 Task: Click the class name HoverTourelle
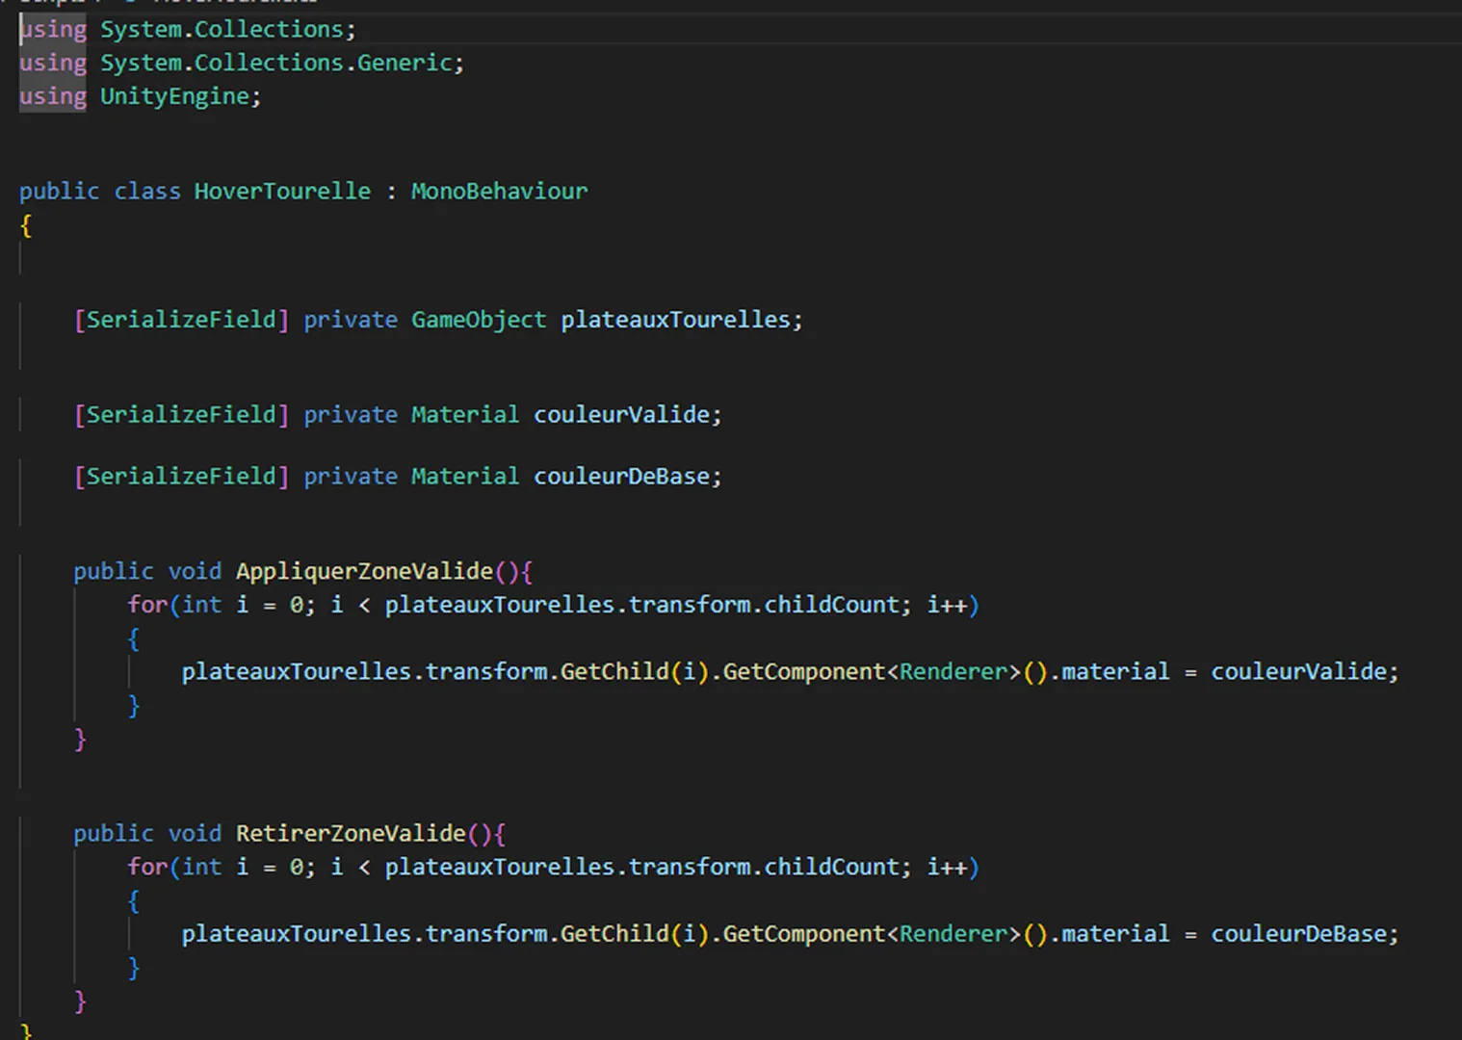click(282, 191)
